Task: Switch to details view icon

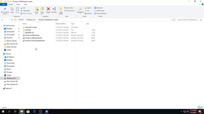Action: (199, 107)
